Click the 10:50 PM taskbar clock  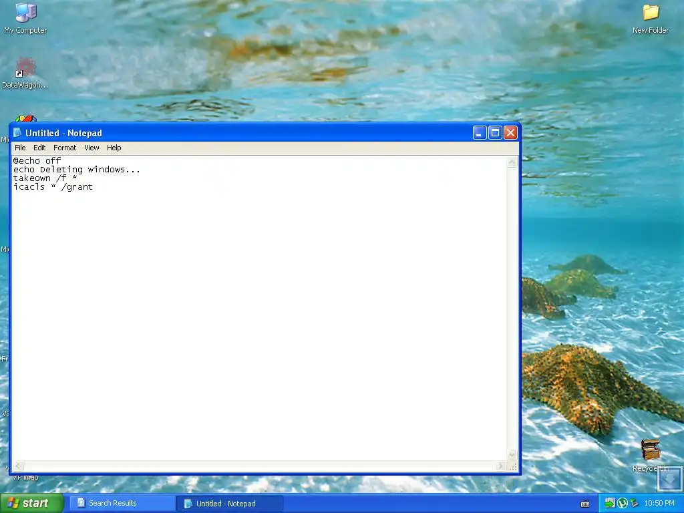coord(659,503)
